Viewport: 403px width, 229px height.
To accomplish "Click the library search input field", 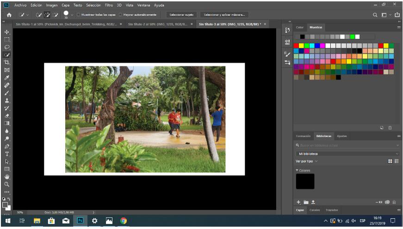I will tap(347, 145).
